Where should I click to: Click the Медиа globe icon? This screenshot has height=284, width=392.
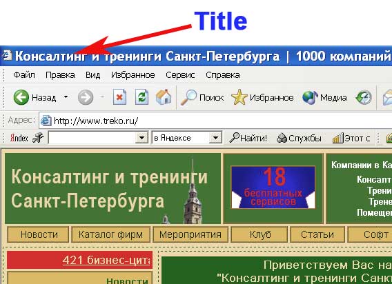310,97
